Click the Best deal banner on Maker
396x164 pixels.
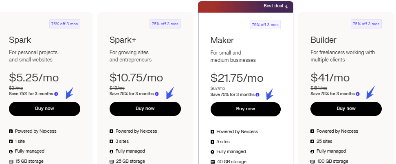point(246,7)
